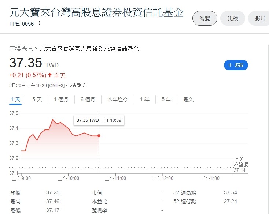
Task: Click the fund title heading at top
Action: click(x=96, y=12)
